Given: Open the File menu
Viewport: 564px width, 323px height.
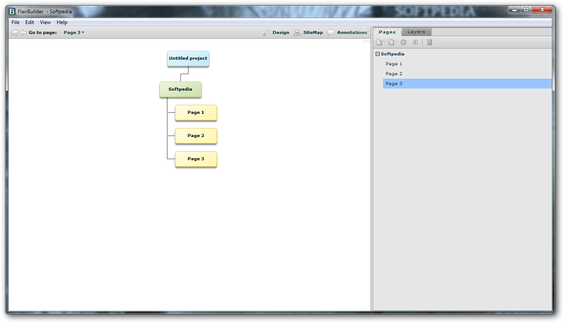Looking at the screenshot, I should tap(15, 22).
